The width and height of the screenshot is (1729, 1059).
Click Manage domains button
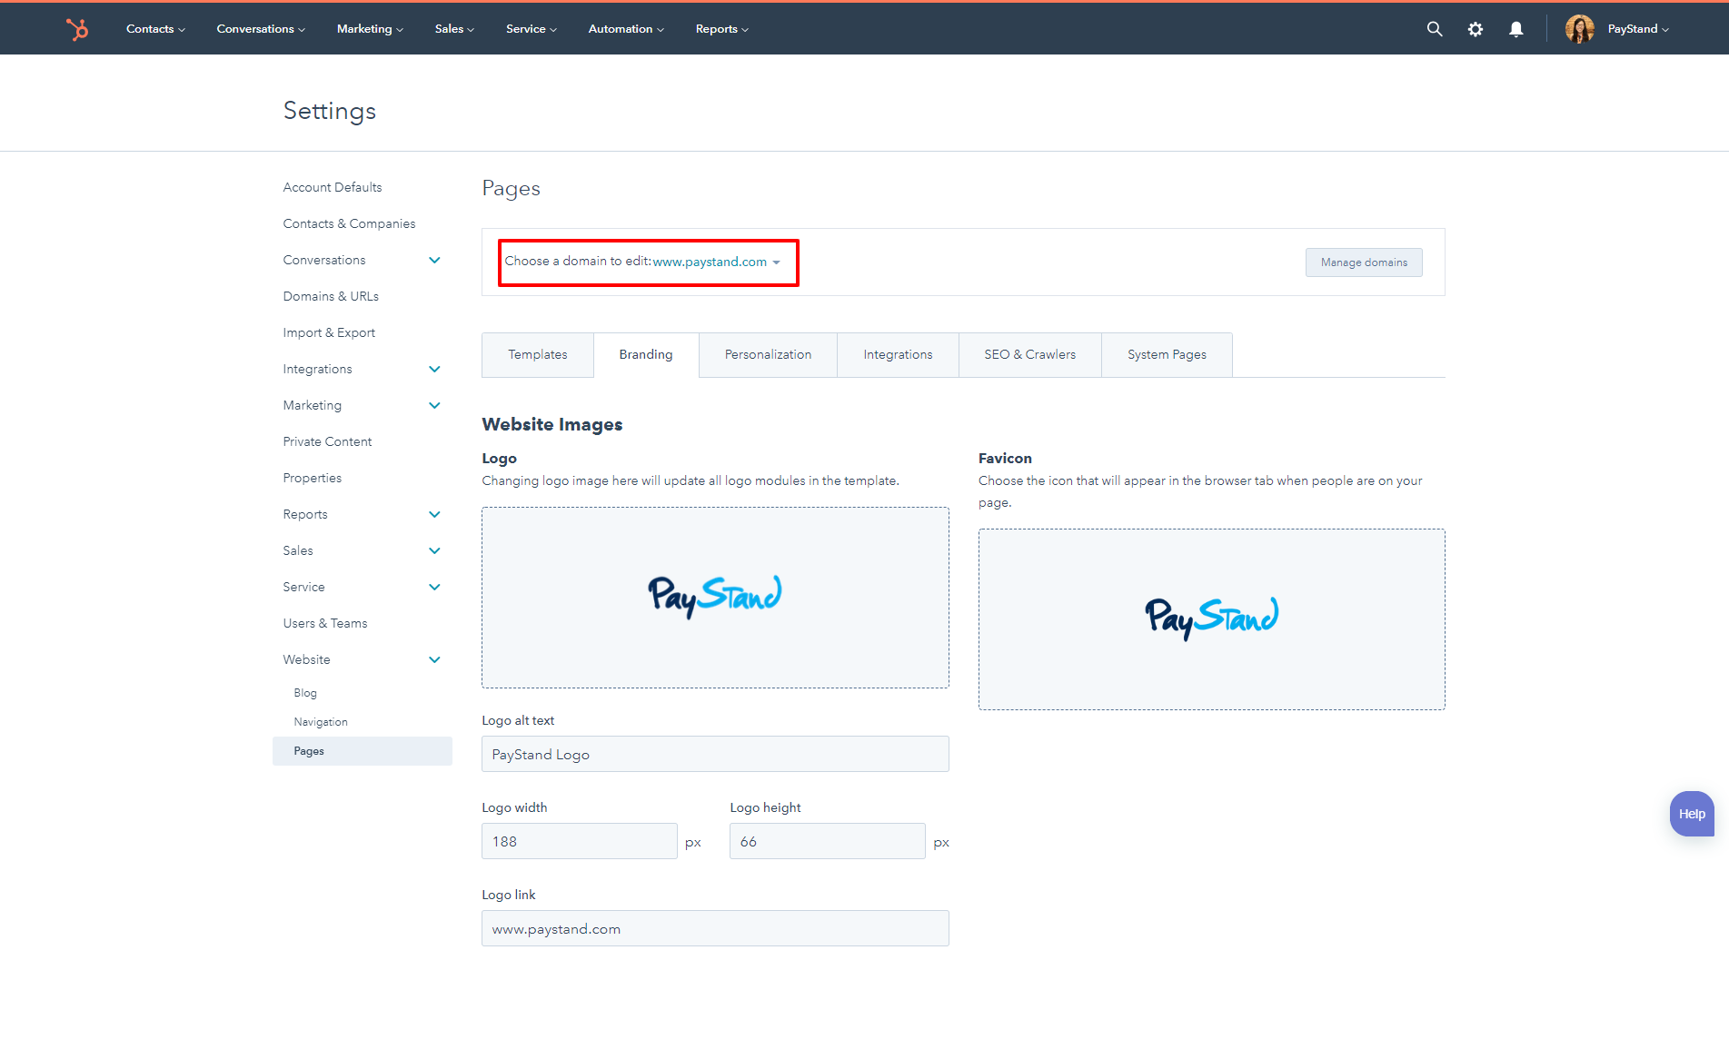click(1364, 262)
